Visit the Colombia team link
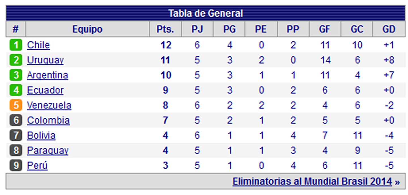The image size is (408, 195). (48, 120)
